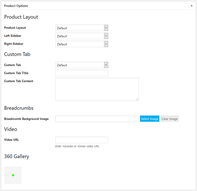Focus the Breadcrumb Background Image input field
The image size is (197, 191).
click(x=97, y=119)
